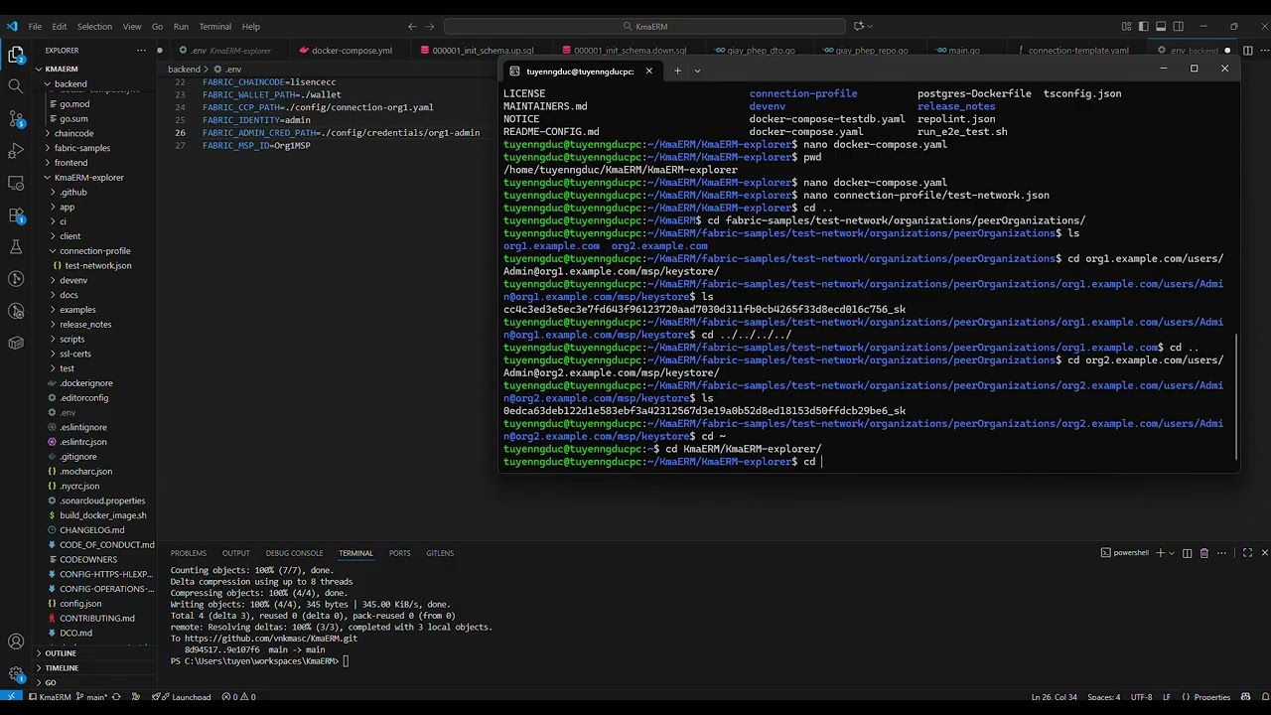Kill the terminal with the trash icon
The image size is (1271, 715).
click(1203, 553)
